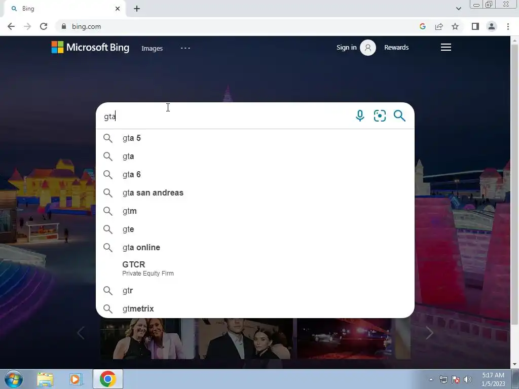Click the network tray icon
Screen dimensions: 519x389
coord(443,379)
